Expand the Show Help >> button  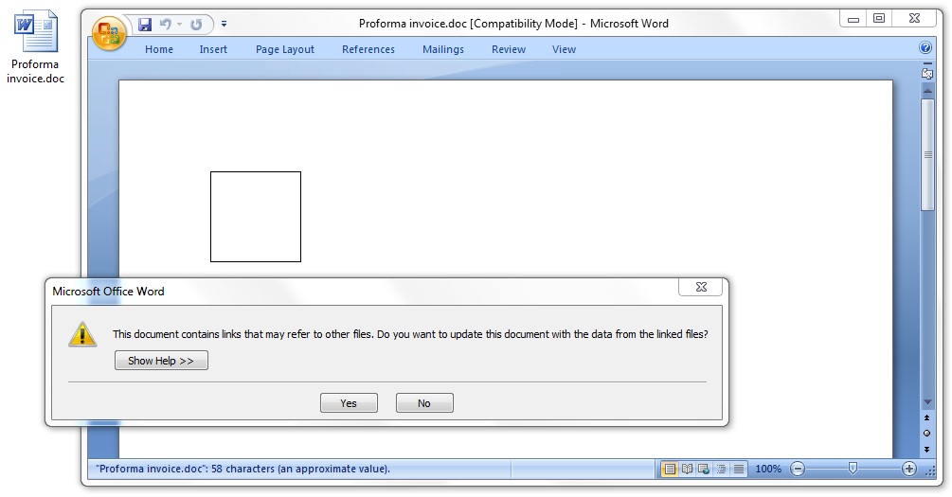pos(161,361)
